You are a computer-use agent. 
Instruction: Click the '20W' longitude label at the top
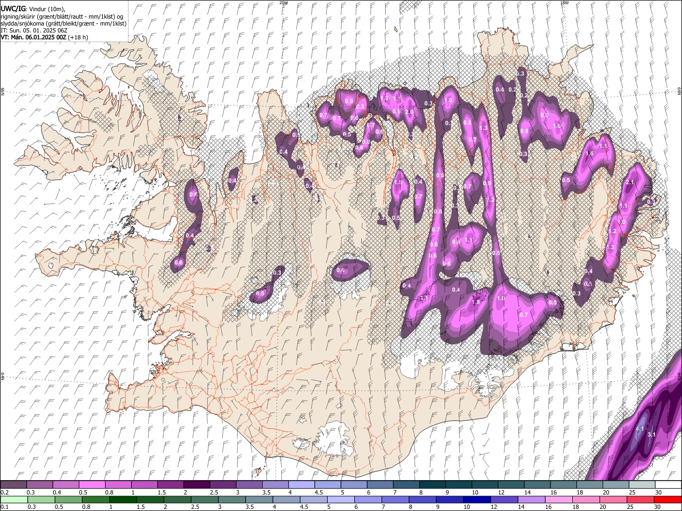(283, 3)
